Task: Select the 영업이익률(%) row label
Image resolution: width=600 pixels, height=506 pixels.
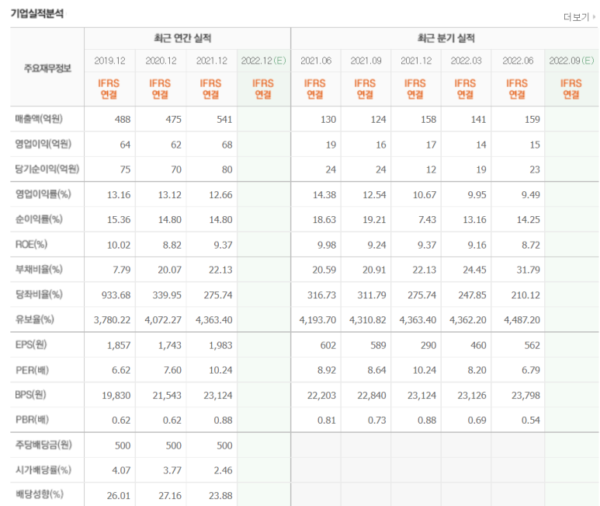Action: pos(43,194)
